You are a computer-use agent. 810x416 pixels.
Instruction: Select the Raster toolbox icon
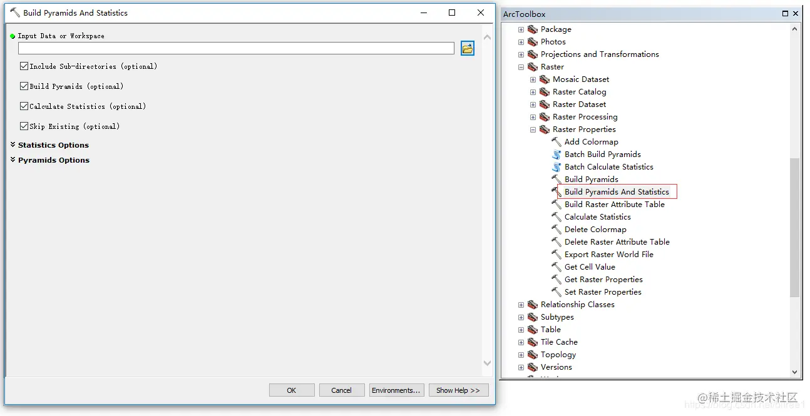pos(533,67)
